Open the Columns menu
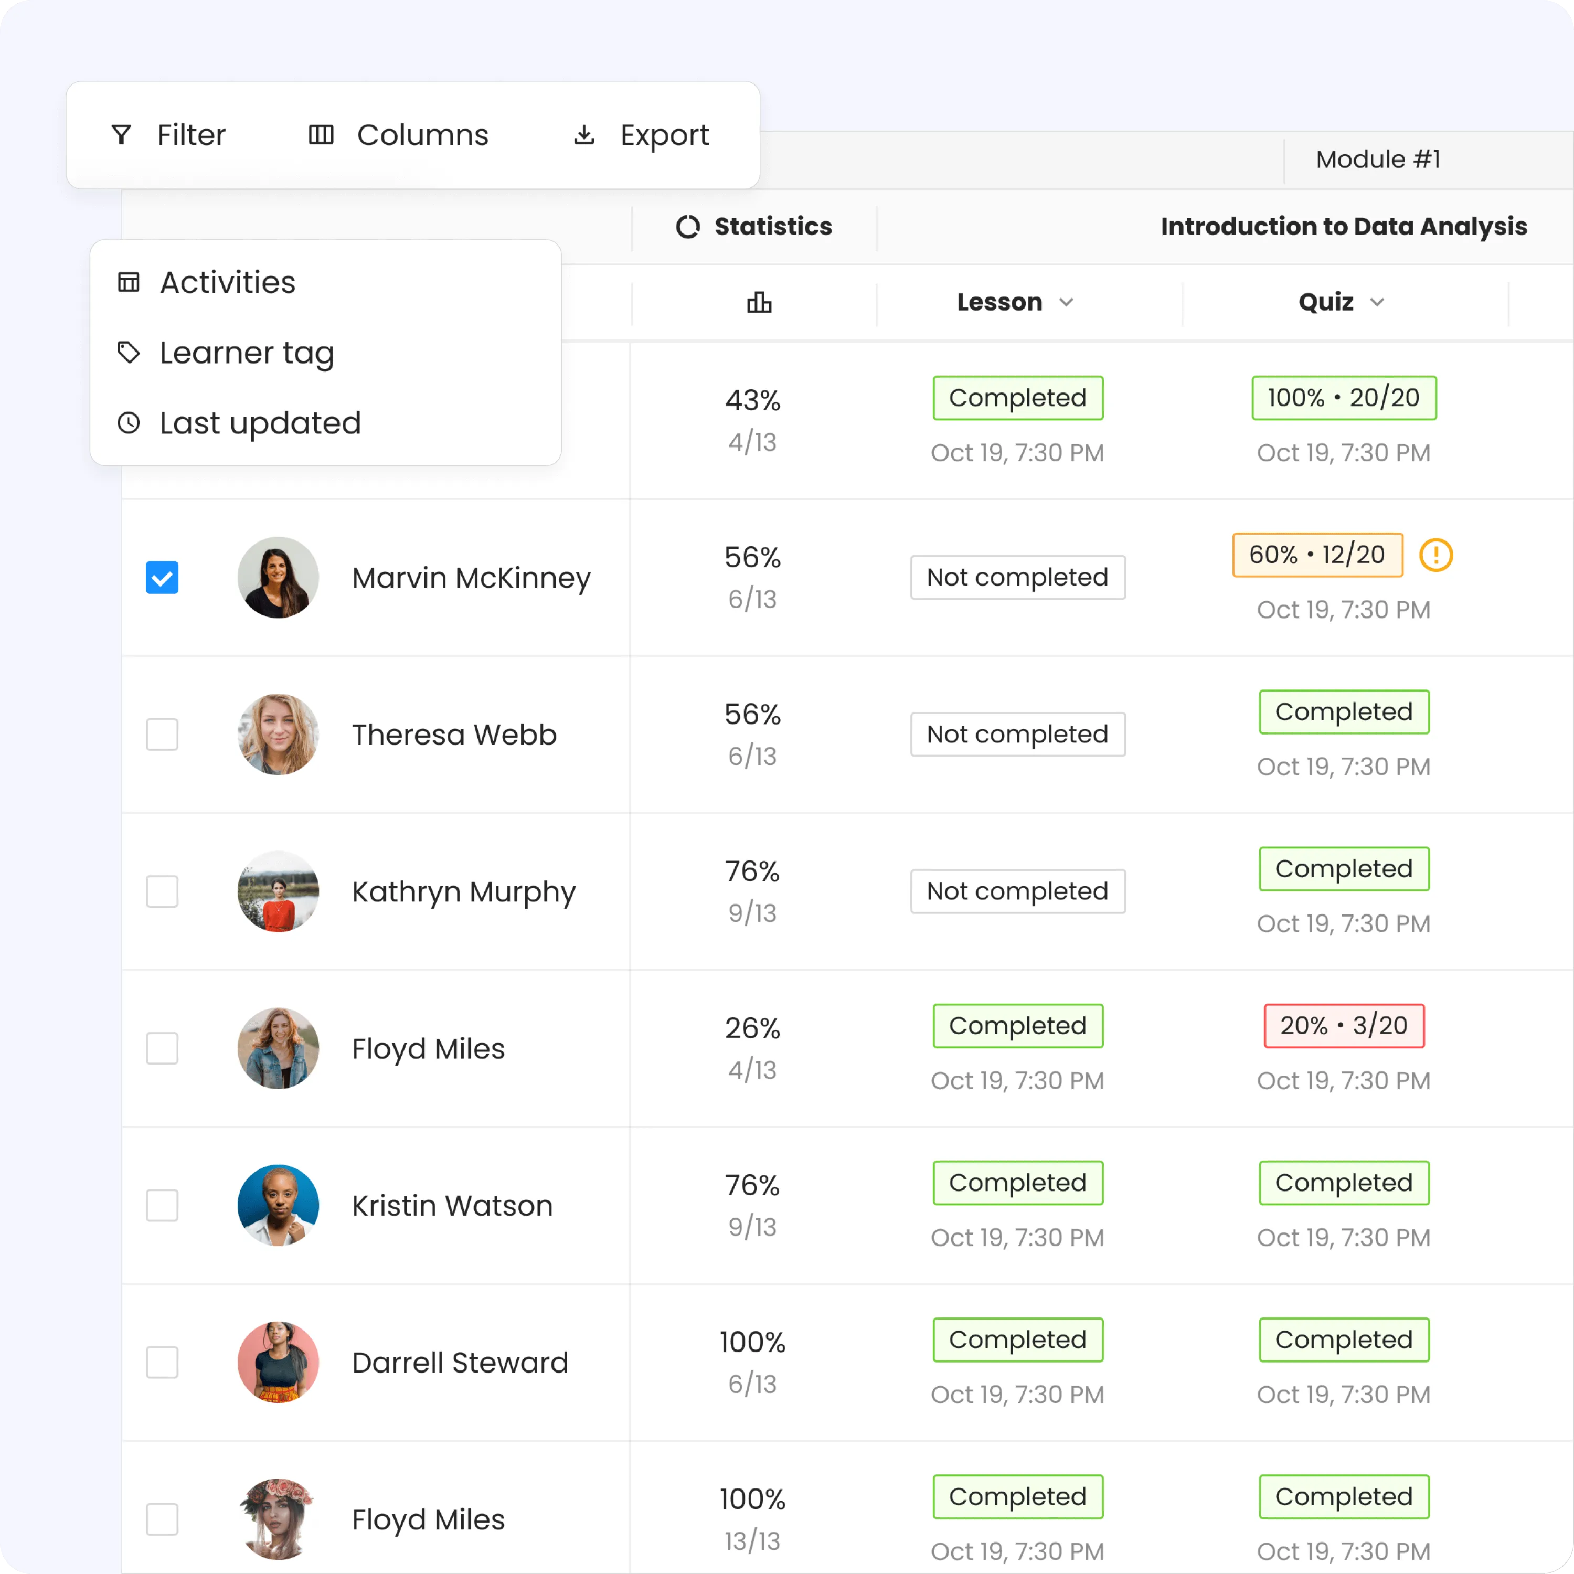 399,135
